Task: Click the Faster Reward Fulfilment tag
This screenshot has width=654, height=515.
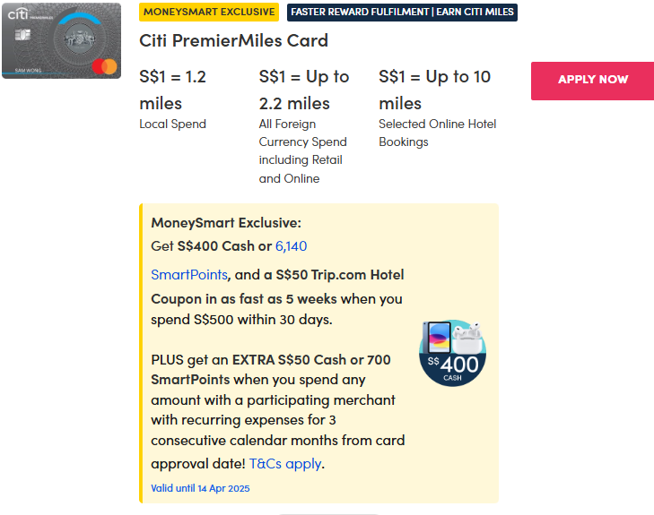Action: pyautogui.click(x=402, y=12)
